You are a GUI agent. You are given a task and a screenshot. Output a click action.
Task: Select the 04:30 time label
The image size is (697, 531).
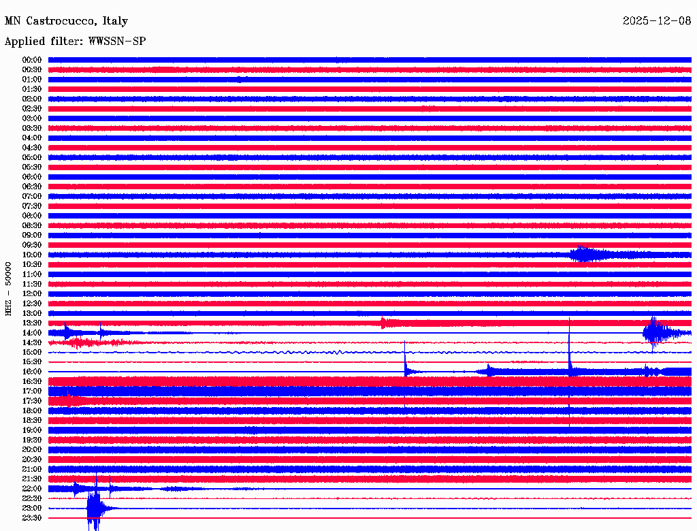pyautogui.click(x=32, y=147)
